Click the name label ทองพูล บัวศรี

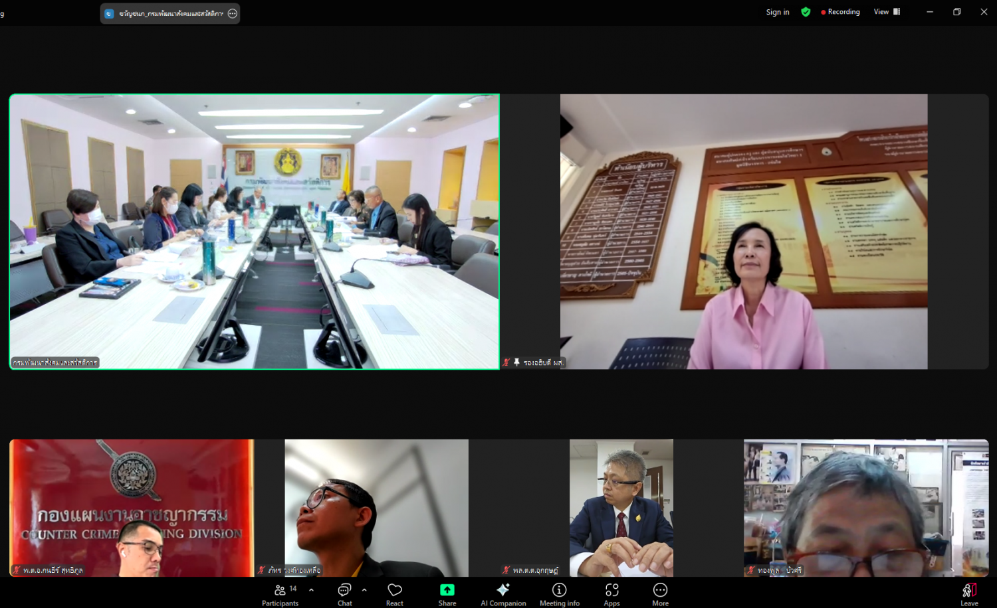780,570
